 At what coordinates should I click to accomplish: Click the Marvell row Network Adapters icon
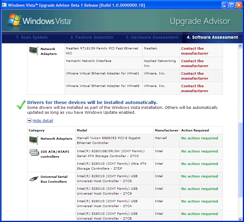tap(34, 140)
